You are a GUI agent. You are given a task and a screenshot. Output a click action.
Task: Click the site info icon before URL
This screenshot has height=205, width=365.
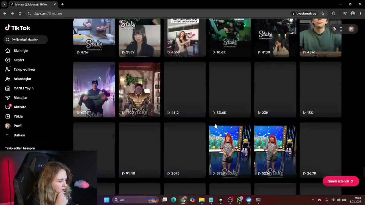(x=29, y=13)
